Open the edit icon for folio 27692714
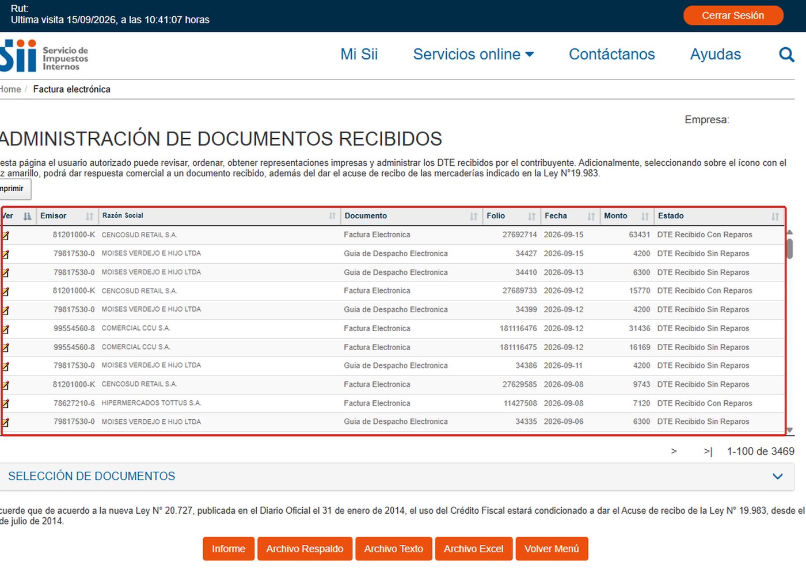This screenshot has width=806, height=569. 6,236
